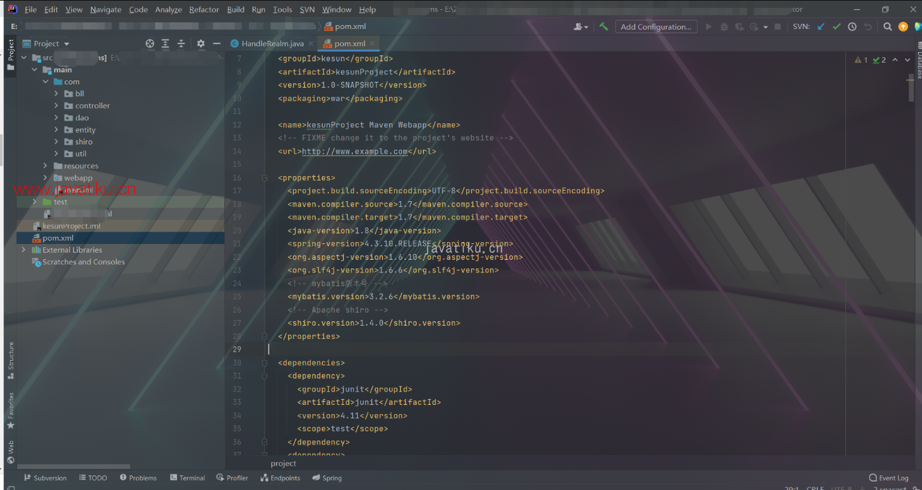Screen dimensions: 922x490
Task: Select the resources folder
Action: pyautogui.click(x=81, y=166)
